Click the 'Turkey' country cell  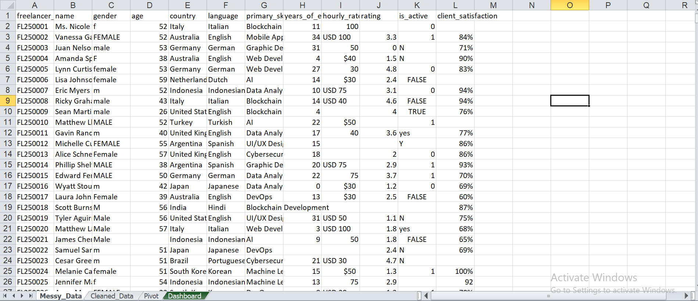click(x=187, y=122)
